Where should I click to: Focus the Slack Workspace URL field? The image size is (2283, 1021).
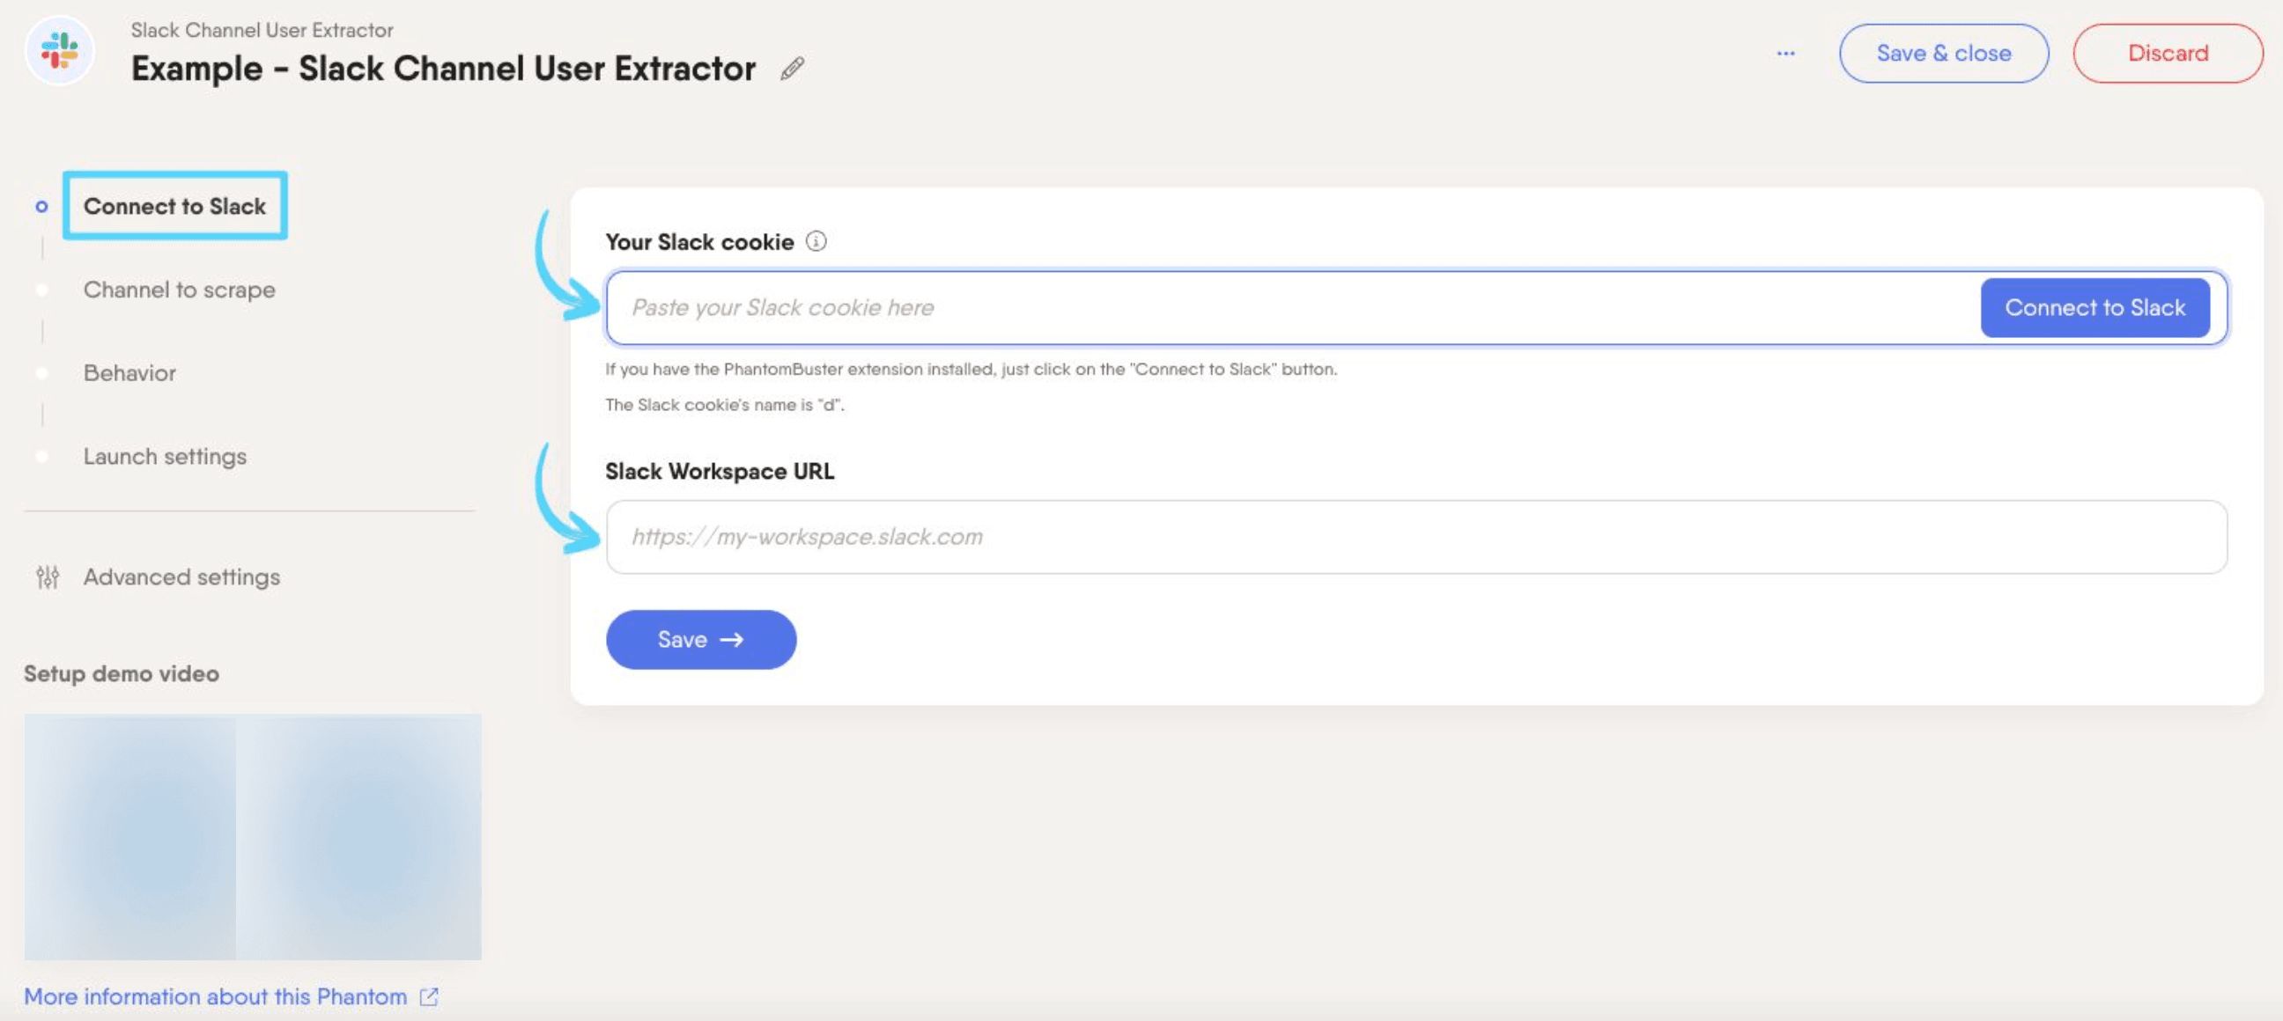[1416, 537]
